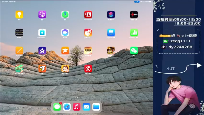This screenshot has width=204, height=115.
Task: Launch the Measure ruler app
Action: (19, 32)
